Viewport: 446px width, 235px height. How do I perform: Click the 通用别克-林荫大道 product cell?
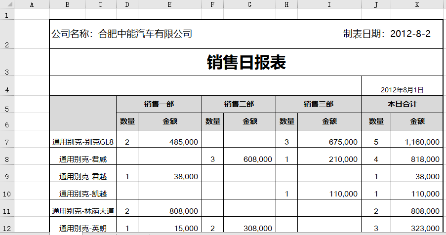(83, 211)
